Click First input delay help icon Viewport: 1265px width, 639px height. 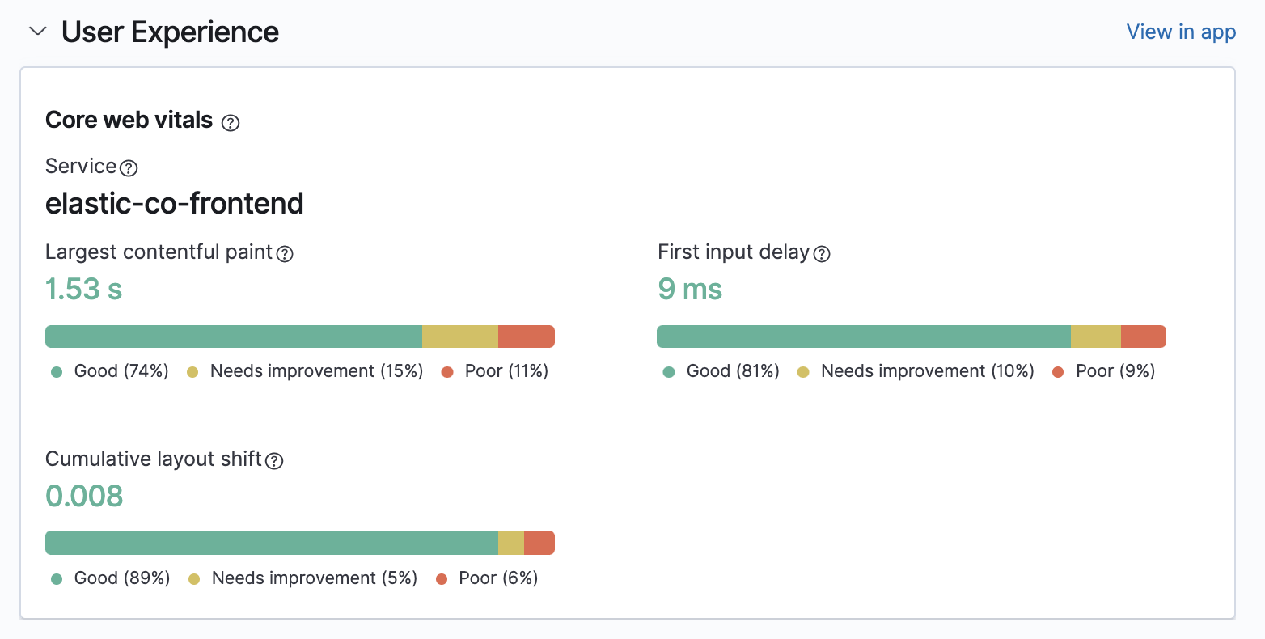[822, 254]
